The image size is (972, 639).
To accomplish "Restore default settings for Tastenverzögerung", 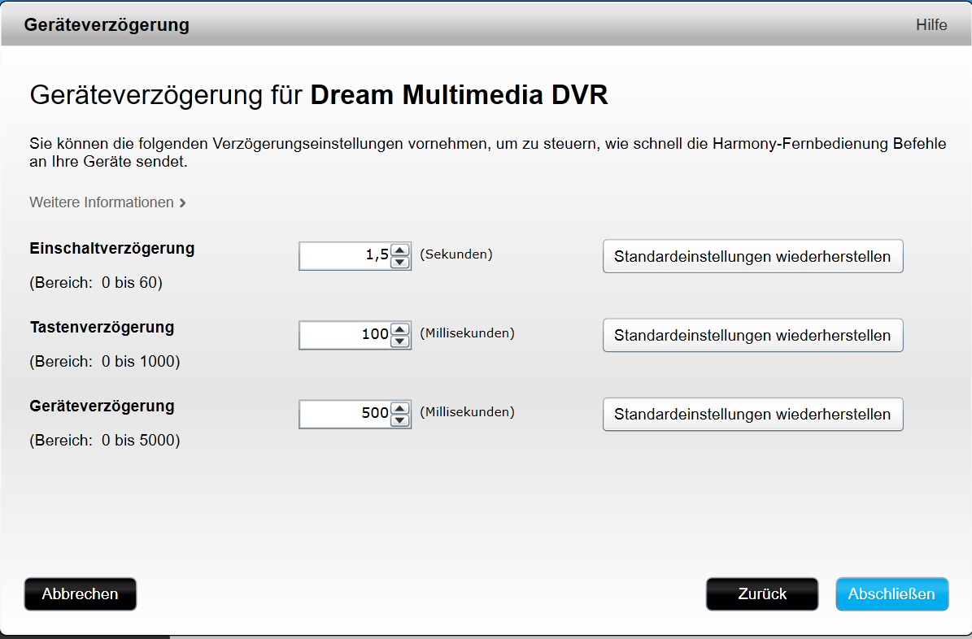I will [752, 335].
